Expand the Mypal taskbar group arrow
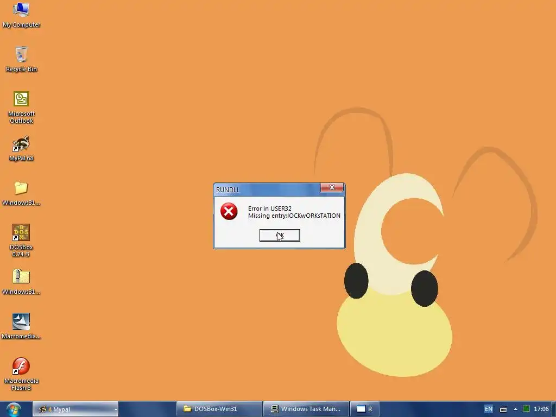This screenshot has height=417, width=556. coord(115,409)
